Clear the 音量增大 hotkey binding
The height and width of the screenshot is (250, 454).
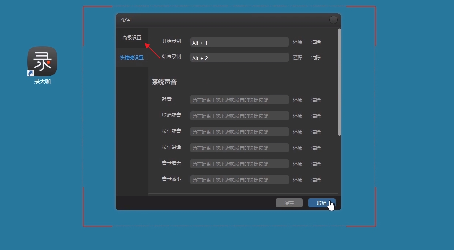[x=315, y=164]
